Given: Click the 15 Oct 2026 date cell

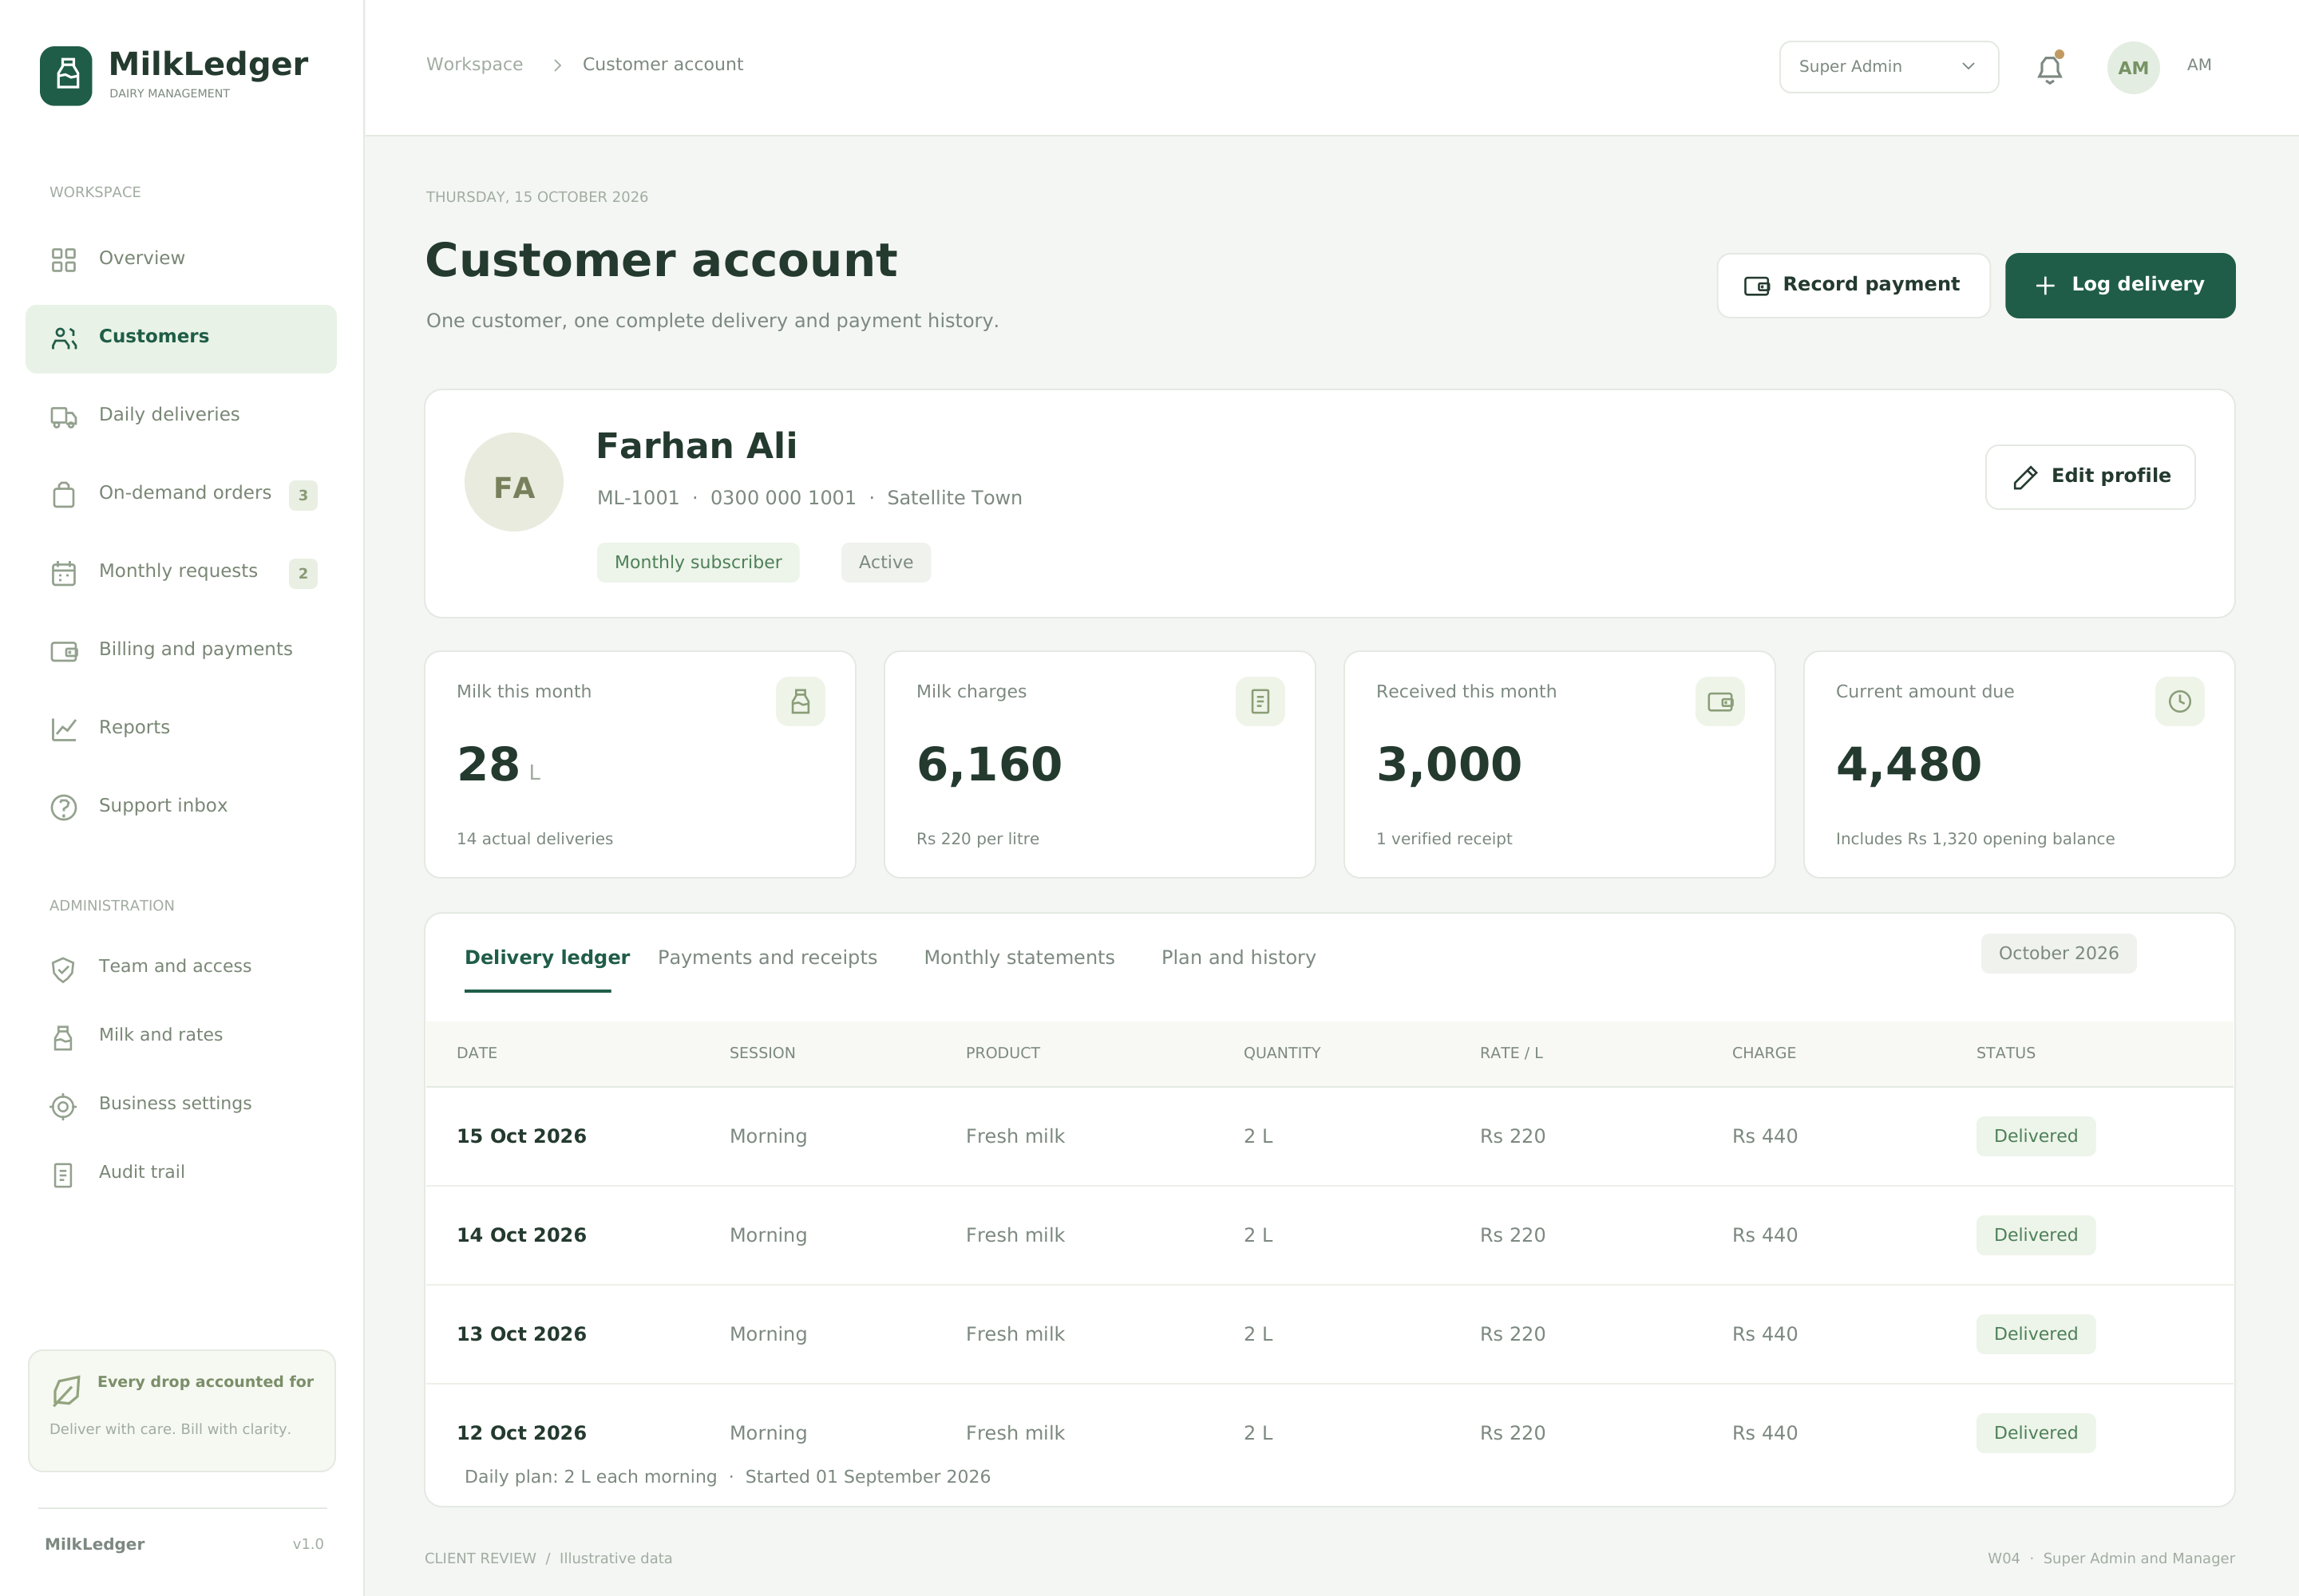Looking at the screenshot, I should pos(521,1136).
